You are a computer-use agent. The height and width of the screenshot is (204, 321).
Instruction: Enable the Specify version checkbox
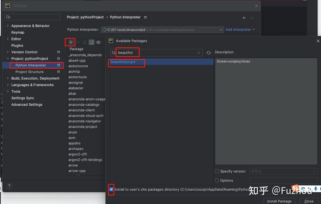click(217, 171)
